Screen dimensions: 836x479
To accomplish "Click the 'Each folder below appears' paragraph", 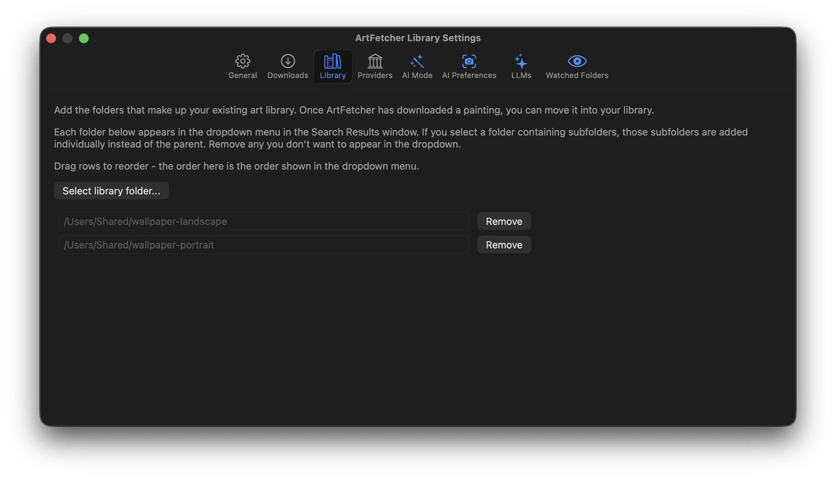I will (401, 138).
